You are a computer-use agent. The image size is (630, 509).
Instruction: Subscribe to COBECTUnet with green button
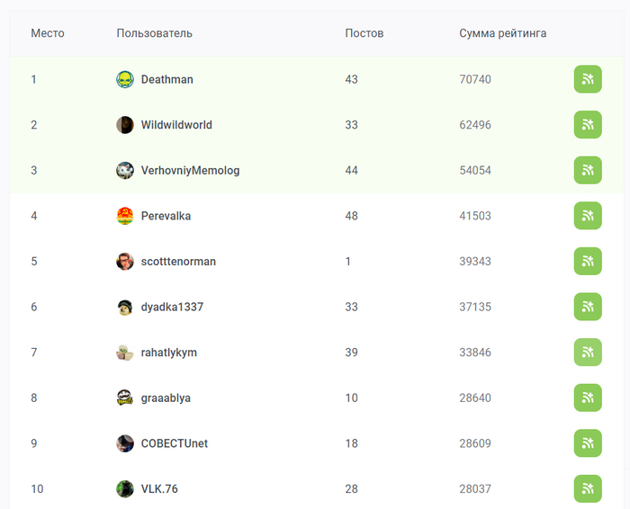click(x=588, y=443)
